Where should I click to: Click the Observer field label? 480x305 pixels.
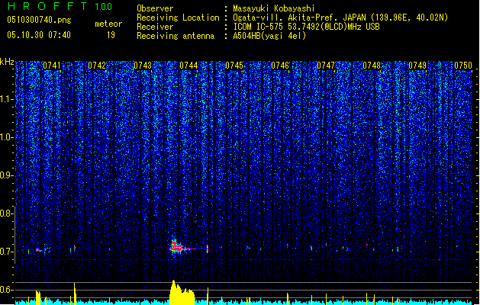(x=155, y=8)
